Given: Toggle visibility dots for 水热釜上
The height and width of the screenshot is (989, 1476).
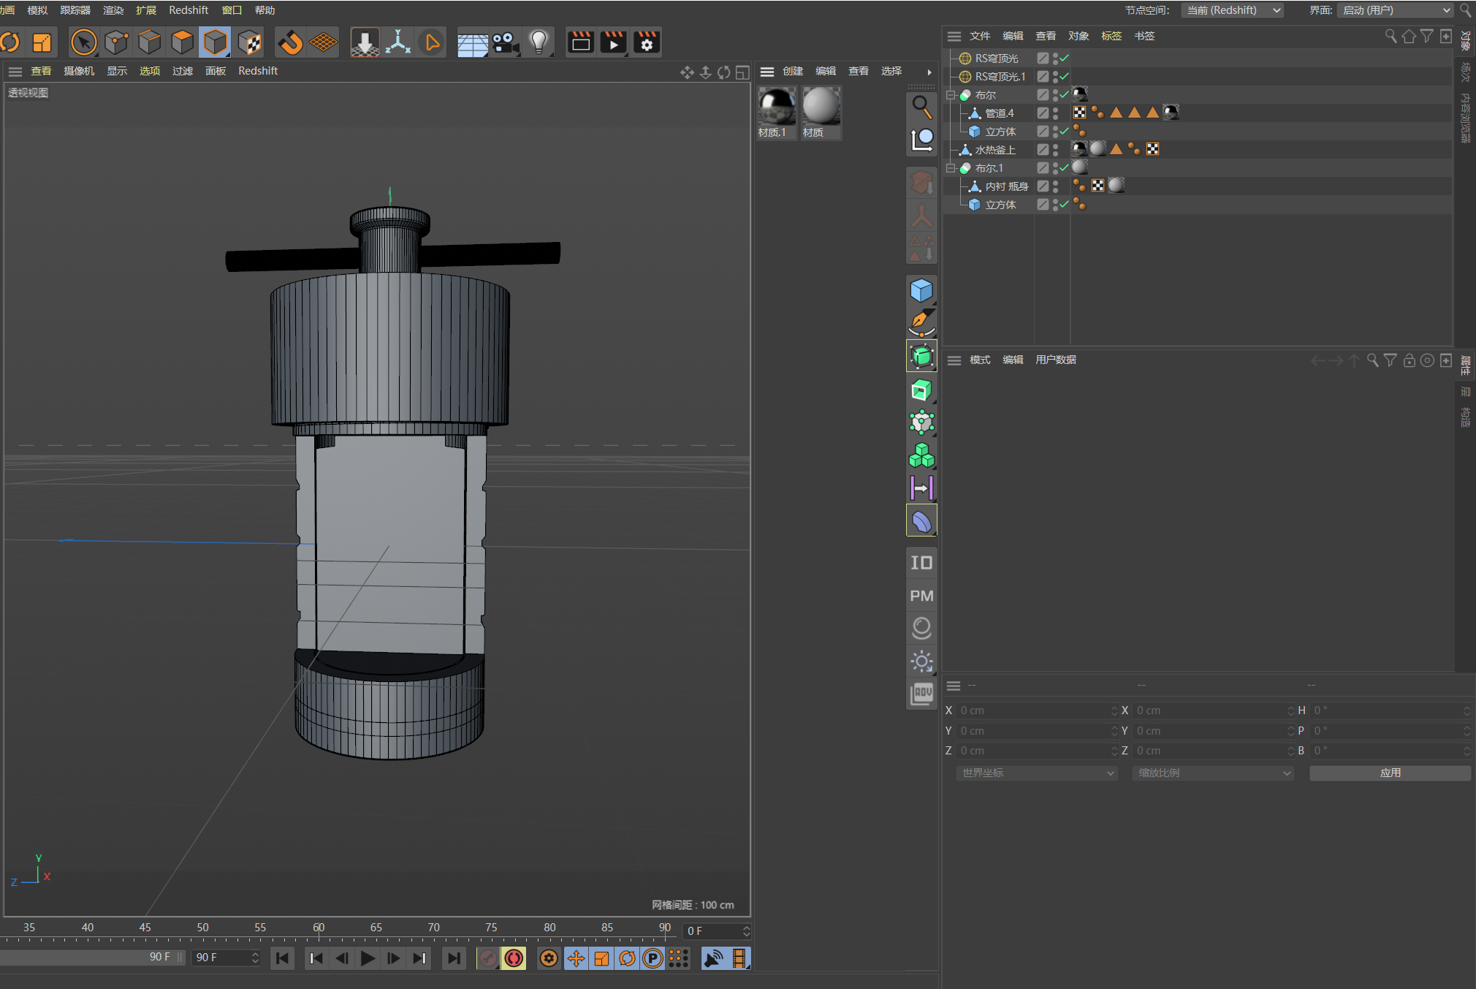Looking at the screenshot, I should point(1055,150).
